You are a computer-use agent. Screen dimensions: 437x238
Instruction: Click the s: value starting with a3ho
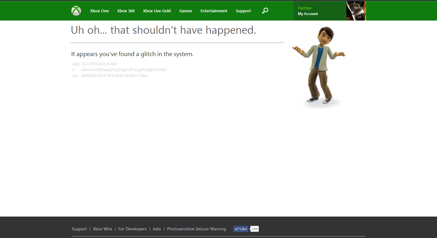click(124, 70)
